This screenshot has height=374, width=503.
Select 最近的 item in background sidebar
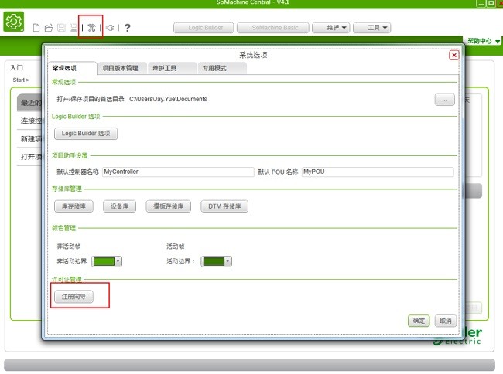(29, 103)
